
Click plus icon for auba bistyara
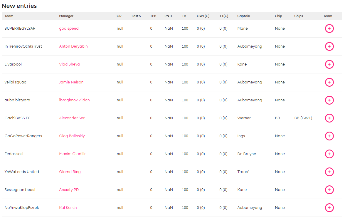coord(329,100)
